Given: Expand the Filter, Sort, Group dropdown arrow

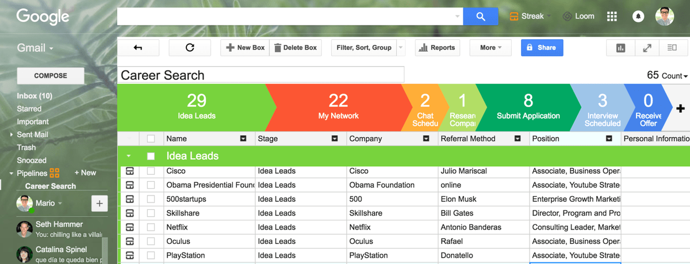Looking at the screenshot, I should [x=401, y=48].
